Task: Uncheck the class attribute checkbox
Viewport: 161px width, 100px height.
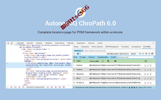Action: click(80, 57)
